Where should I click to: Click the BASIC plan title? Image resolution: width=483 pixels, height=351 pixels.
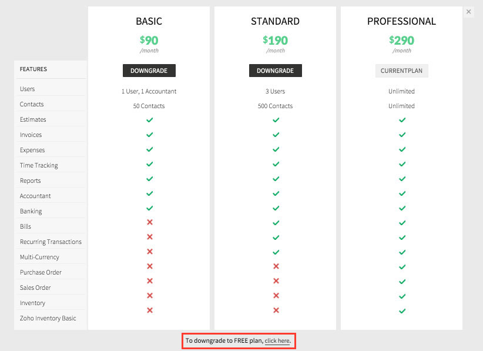click(149, 21)
